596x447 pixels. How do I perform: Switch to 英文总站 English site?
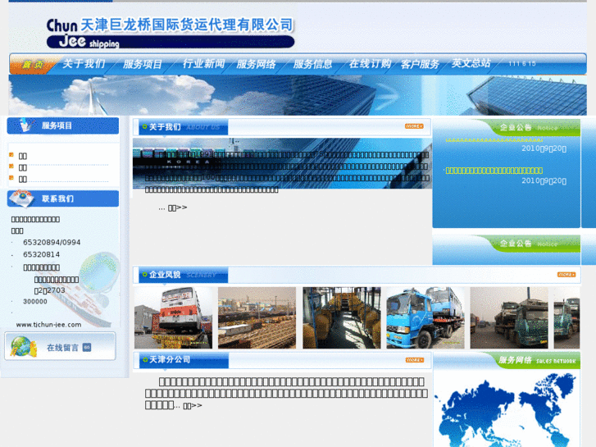click(x=471, y=63)
